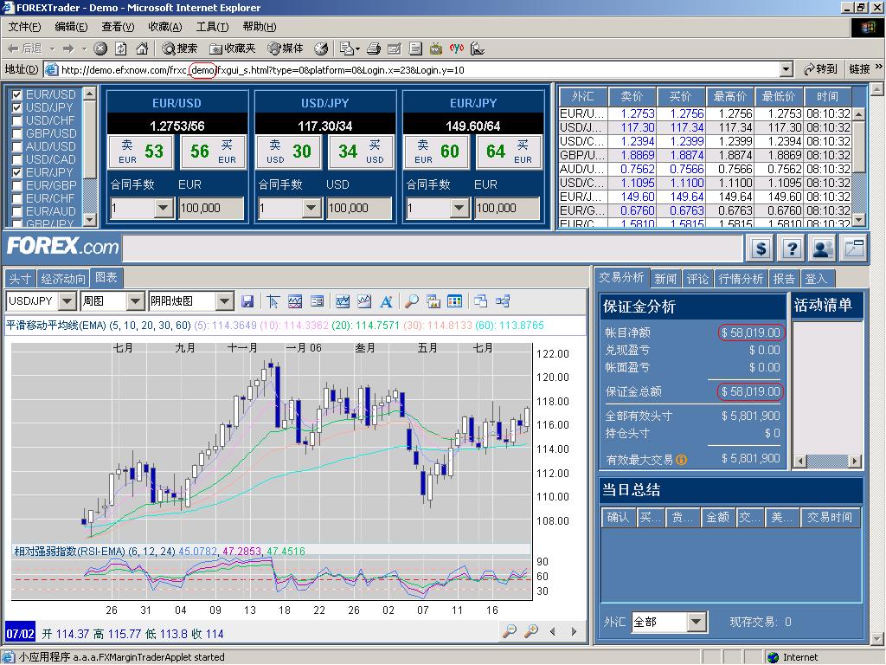Click USD/JPY buy button showing 34
Image resolution: width=886 pixels, height=665 pixels.
point(361,152)
